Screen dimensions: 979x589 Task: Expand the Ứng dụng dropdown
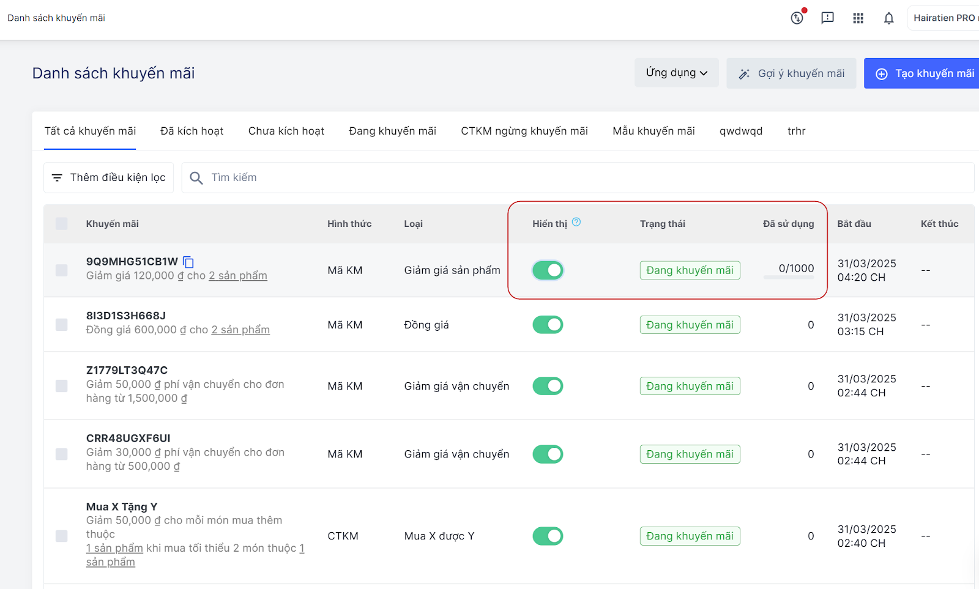click(x=676, y=73)
